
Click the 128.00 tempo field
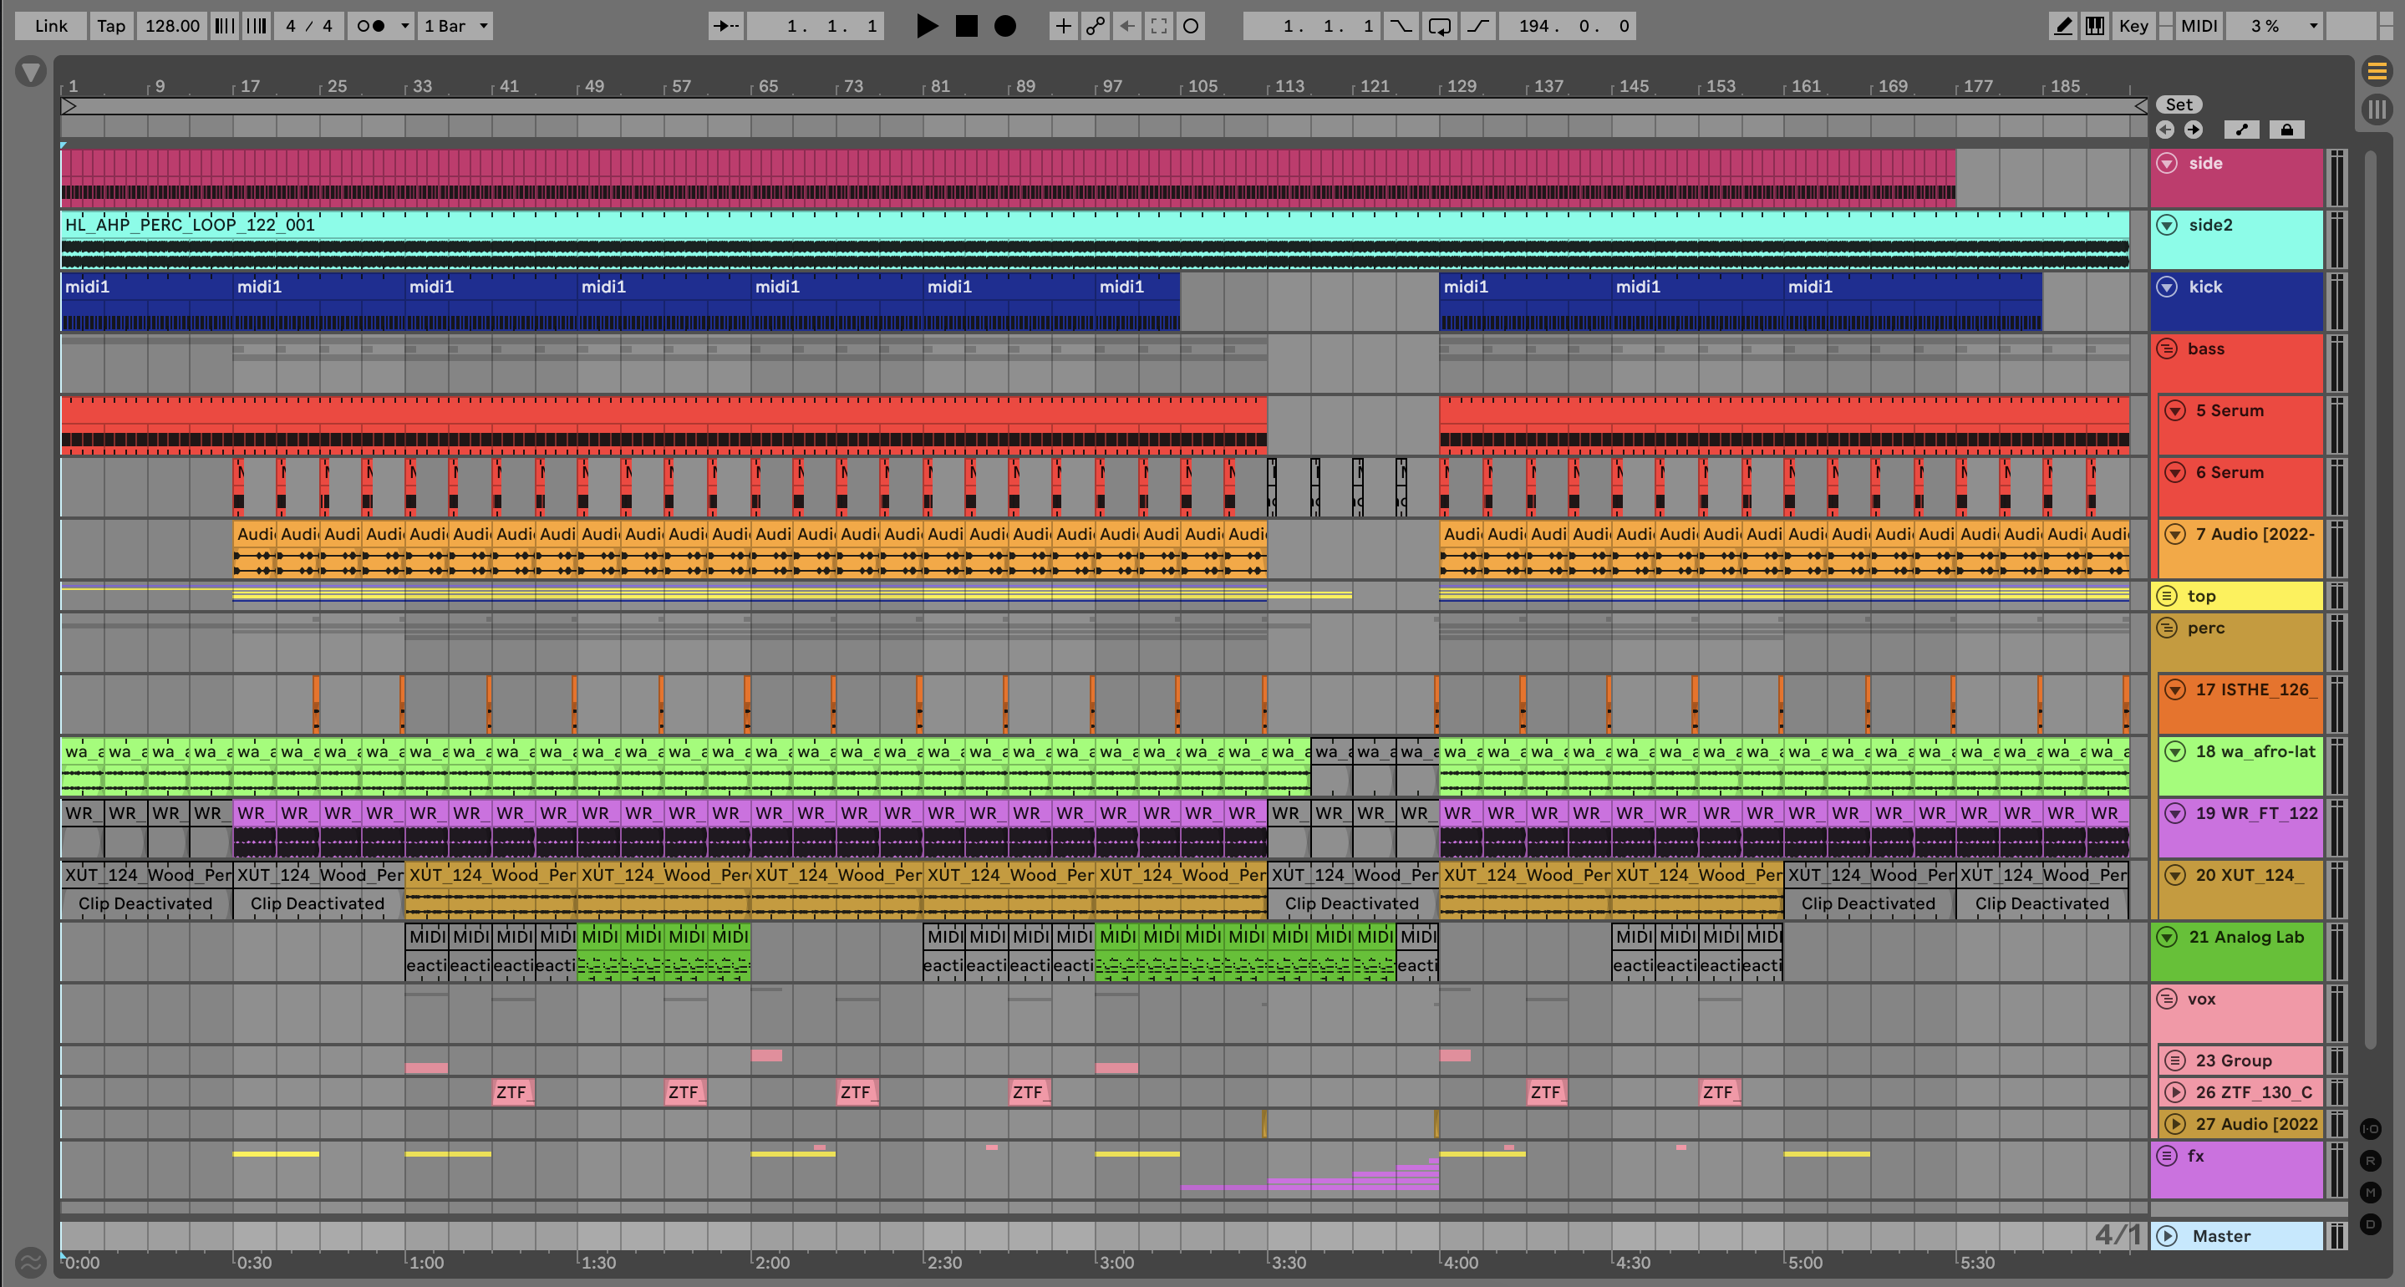click(x=172, y=26)
